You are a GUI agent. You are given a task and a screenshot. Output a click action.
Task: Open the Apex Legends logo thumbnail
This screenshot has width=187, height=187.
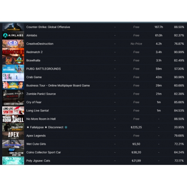pyautogui.click(x=13, y=136)
